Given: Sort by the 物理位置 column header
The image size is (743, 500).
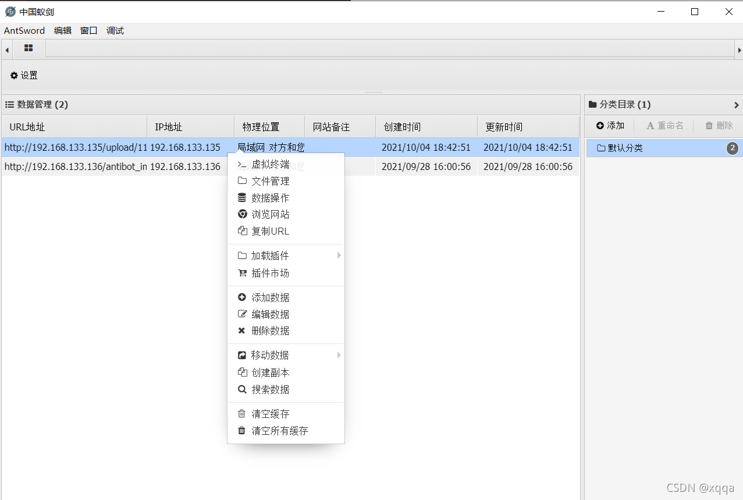Looking at the screenshot, I should [x=269, y=127].
